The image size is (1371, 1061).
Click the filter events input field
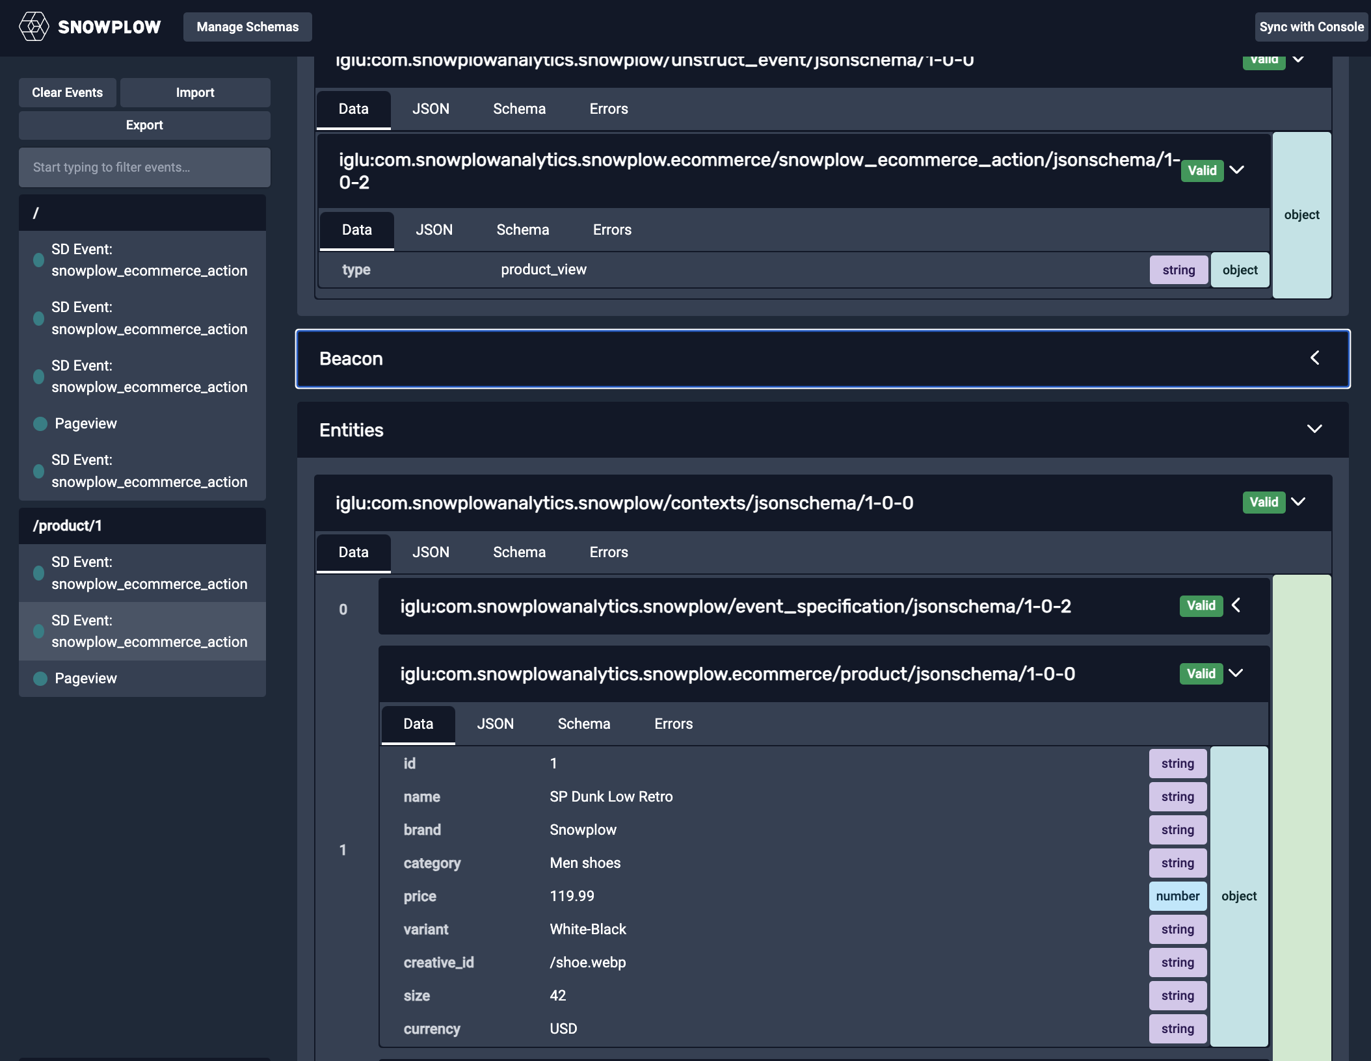coord(144,166)
